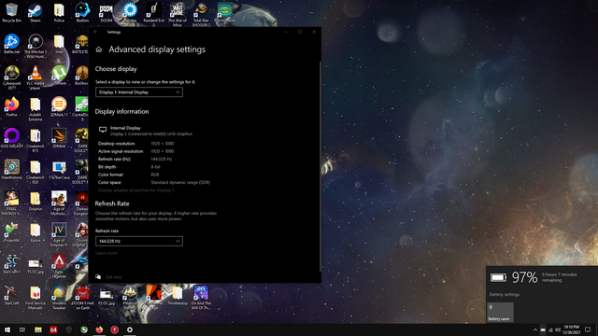Go to Settings home icon
The width and height of the screenshot is (598, 336).
click(x=99, y=49)
